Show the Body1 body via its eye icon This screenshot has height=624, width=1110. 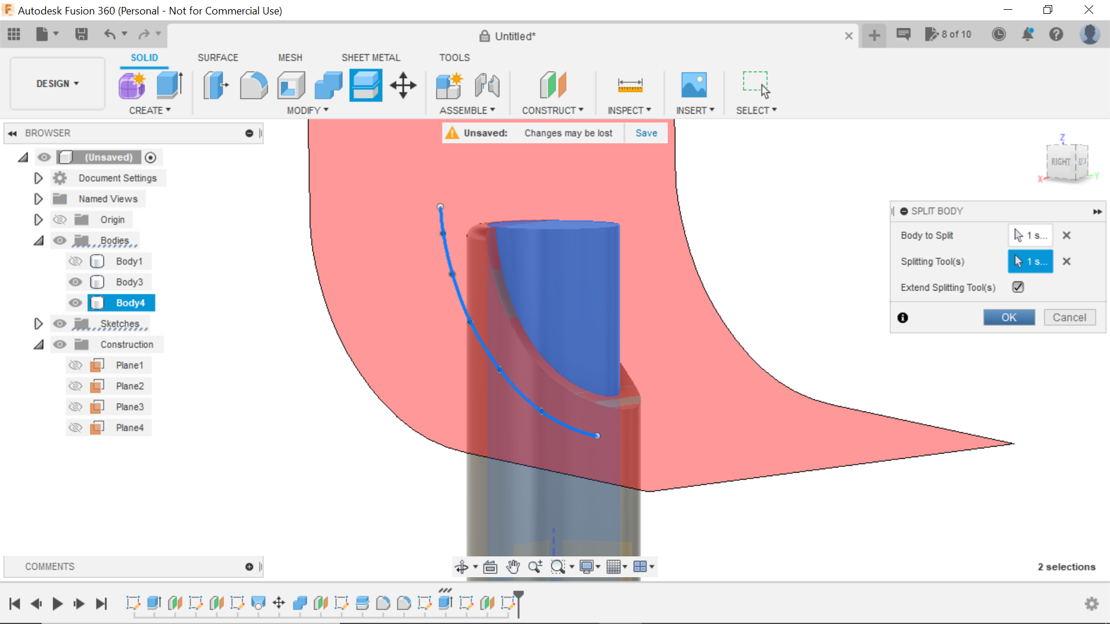coord(75,261)
